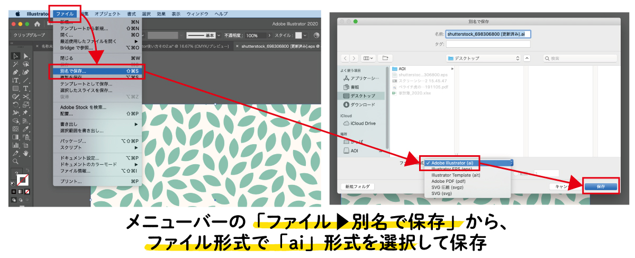Click the blue 保存 button
The width and height of the screenshot is (635, 258).
[601, 186]
